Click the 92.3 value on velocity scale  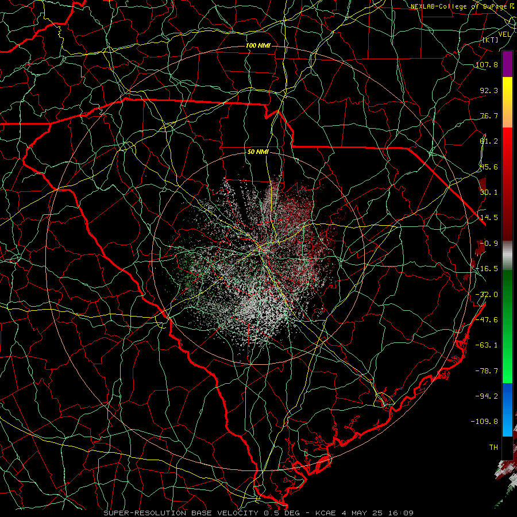tap(489, 90)
